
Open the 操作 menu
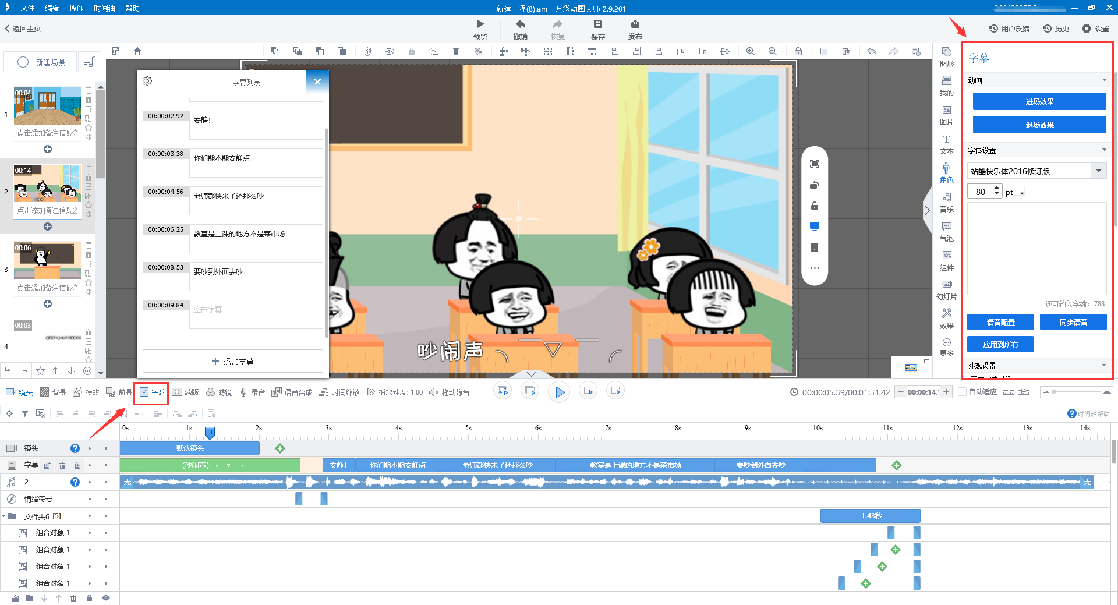coord(76,8)
